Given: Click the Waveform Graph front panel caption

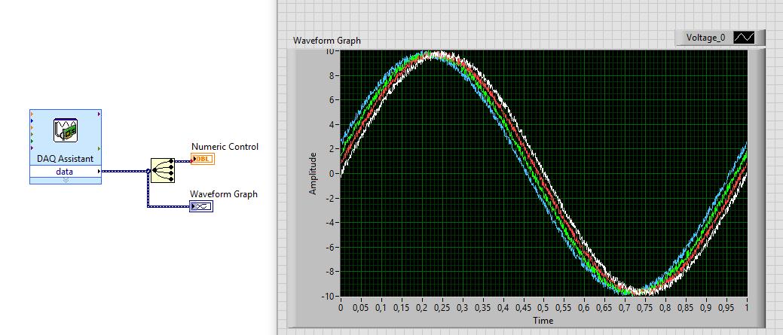Looking at the screenshot, I should click(326, 41).
